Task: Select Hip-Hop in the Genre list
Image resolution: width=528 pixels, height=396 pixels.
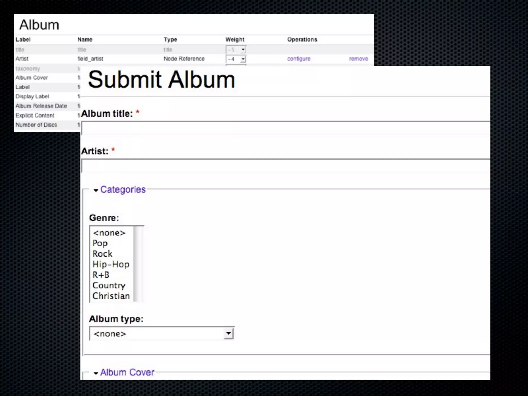Action: point(111,264)
